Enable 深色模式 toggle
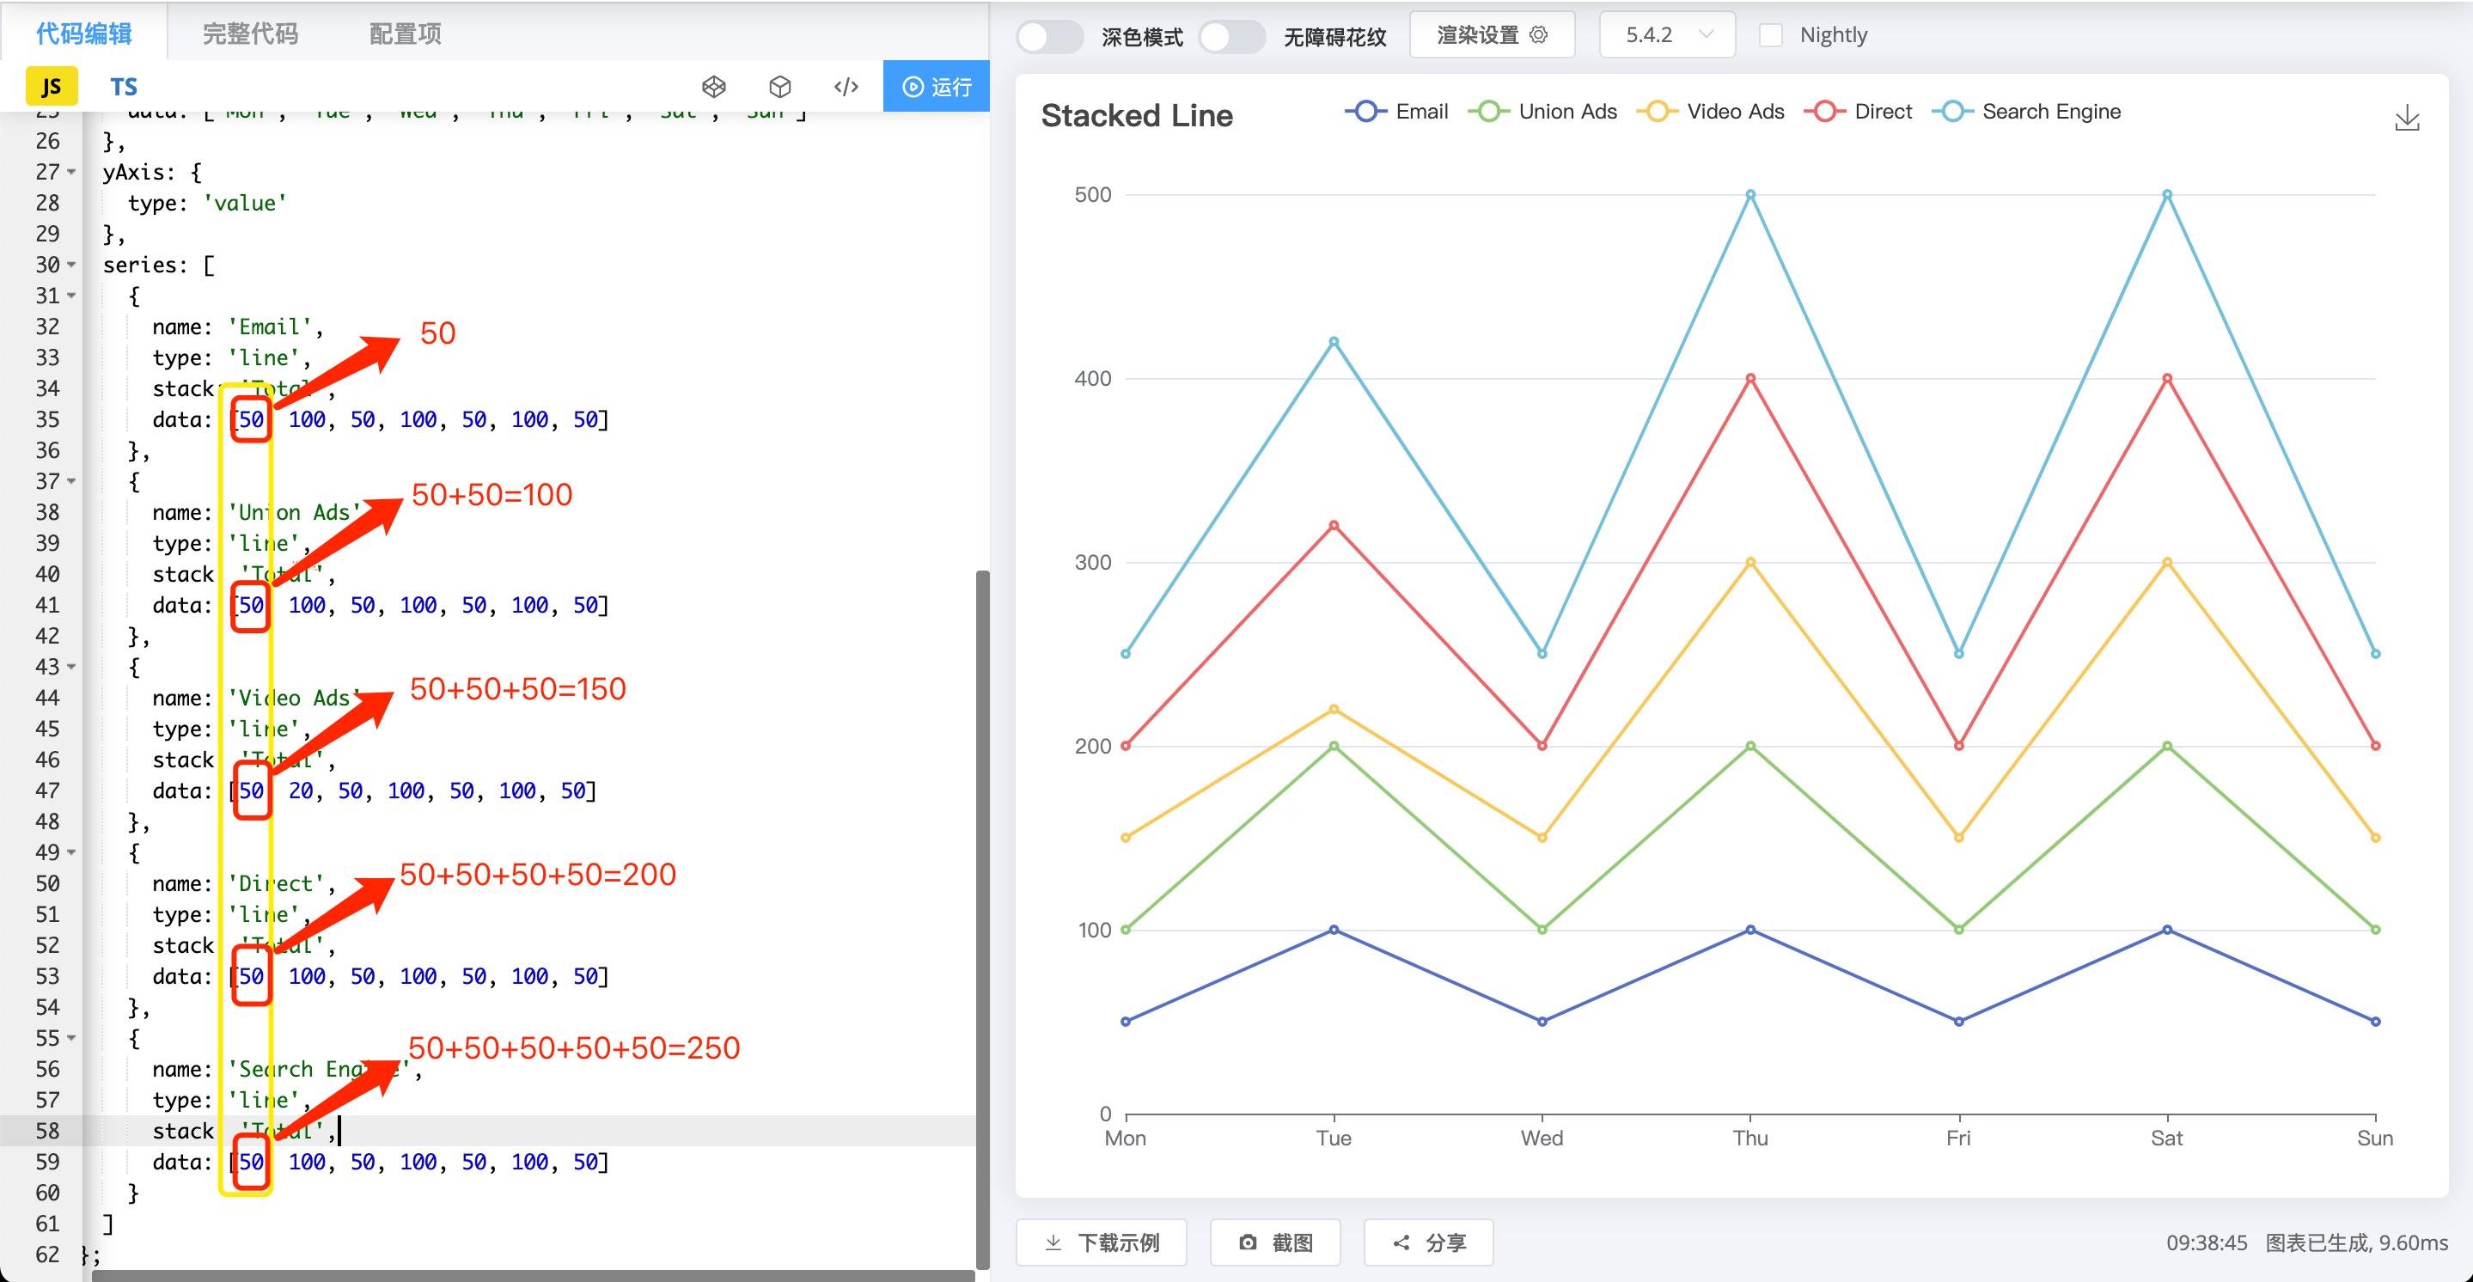 tap(1049, 36)
